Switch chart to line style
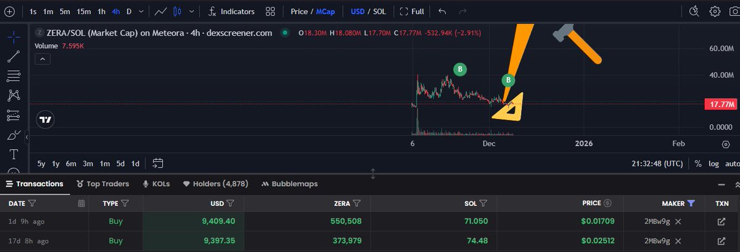Screen dimensions: 740x252 pos(162,11)
